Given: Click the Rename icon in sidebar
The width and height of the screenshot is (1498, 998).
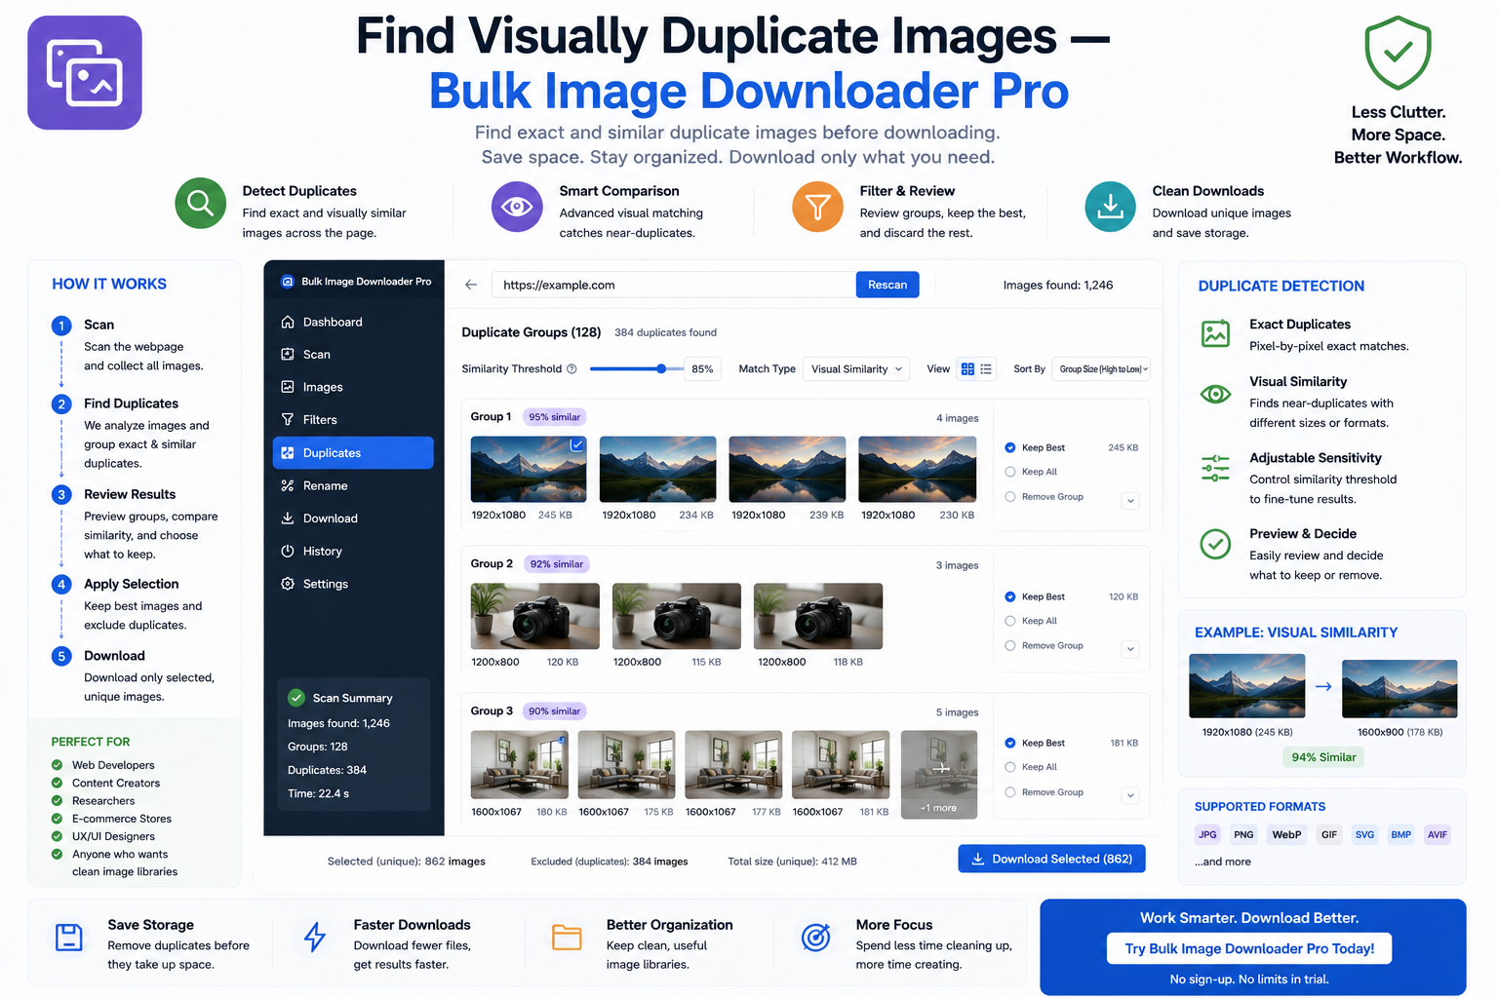Looking at the screenshot, I should (288, 485).
